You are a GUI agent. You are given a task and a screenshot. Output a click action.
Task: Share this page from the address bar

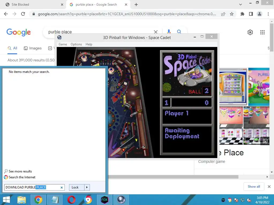tap(223, 14)
